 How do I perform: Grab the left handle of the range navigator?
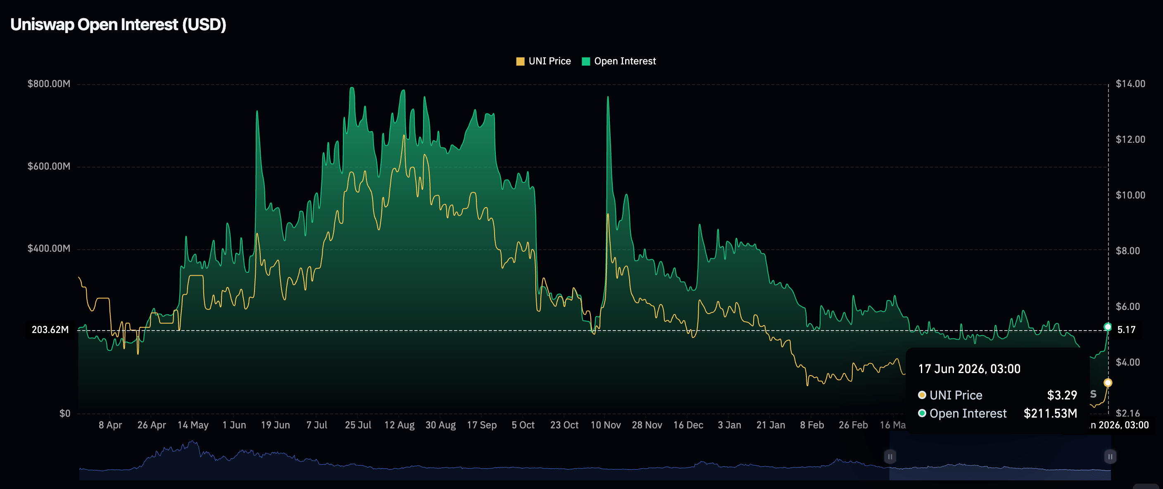tap(890, 456)
